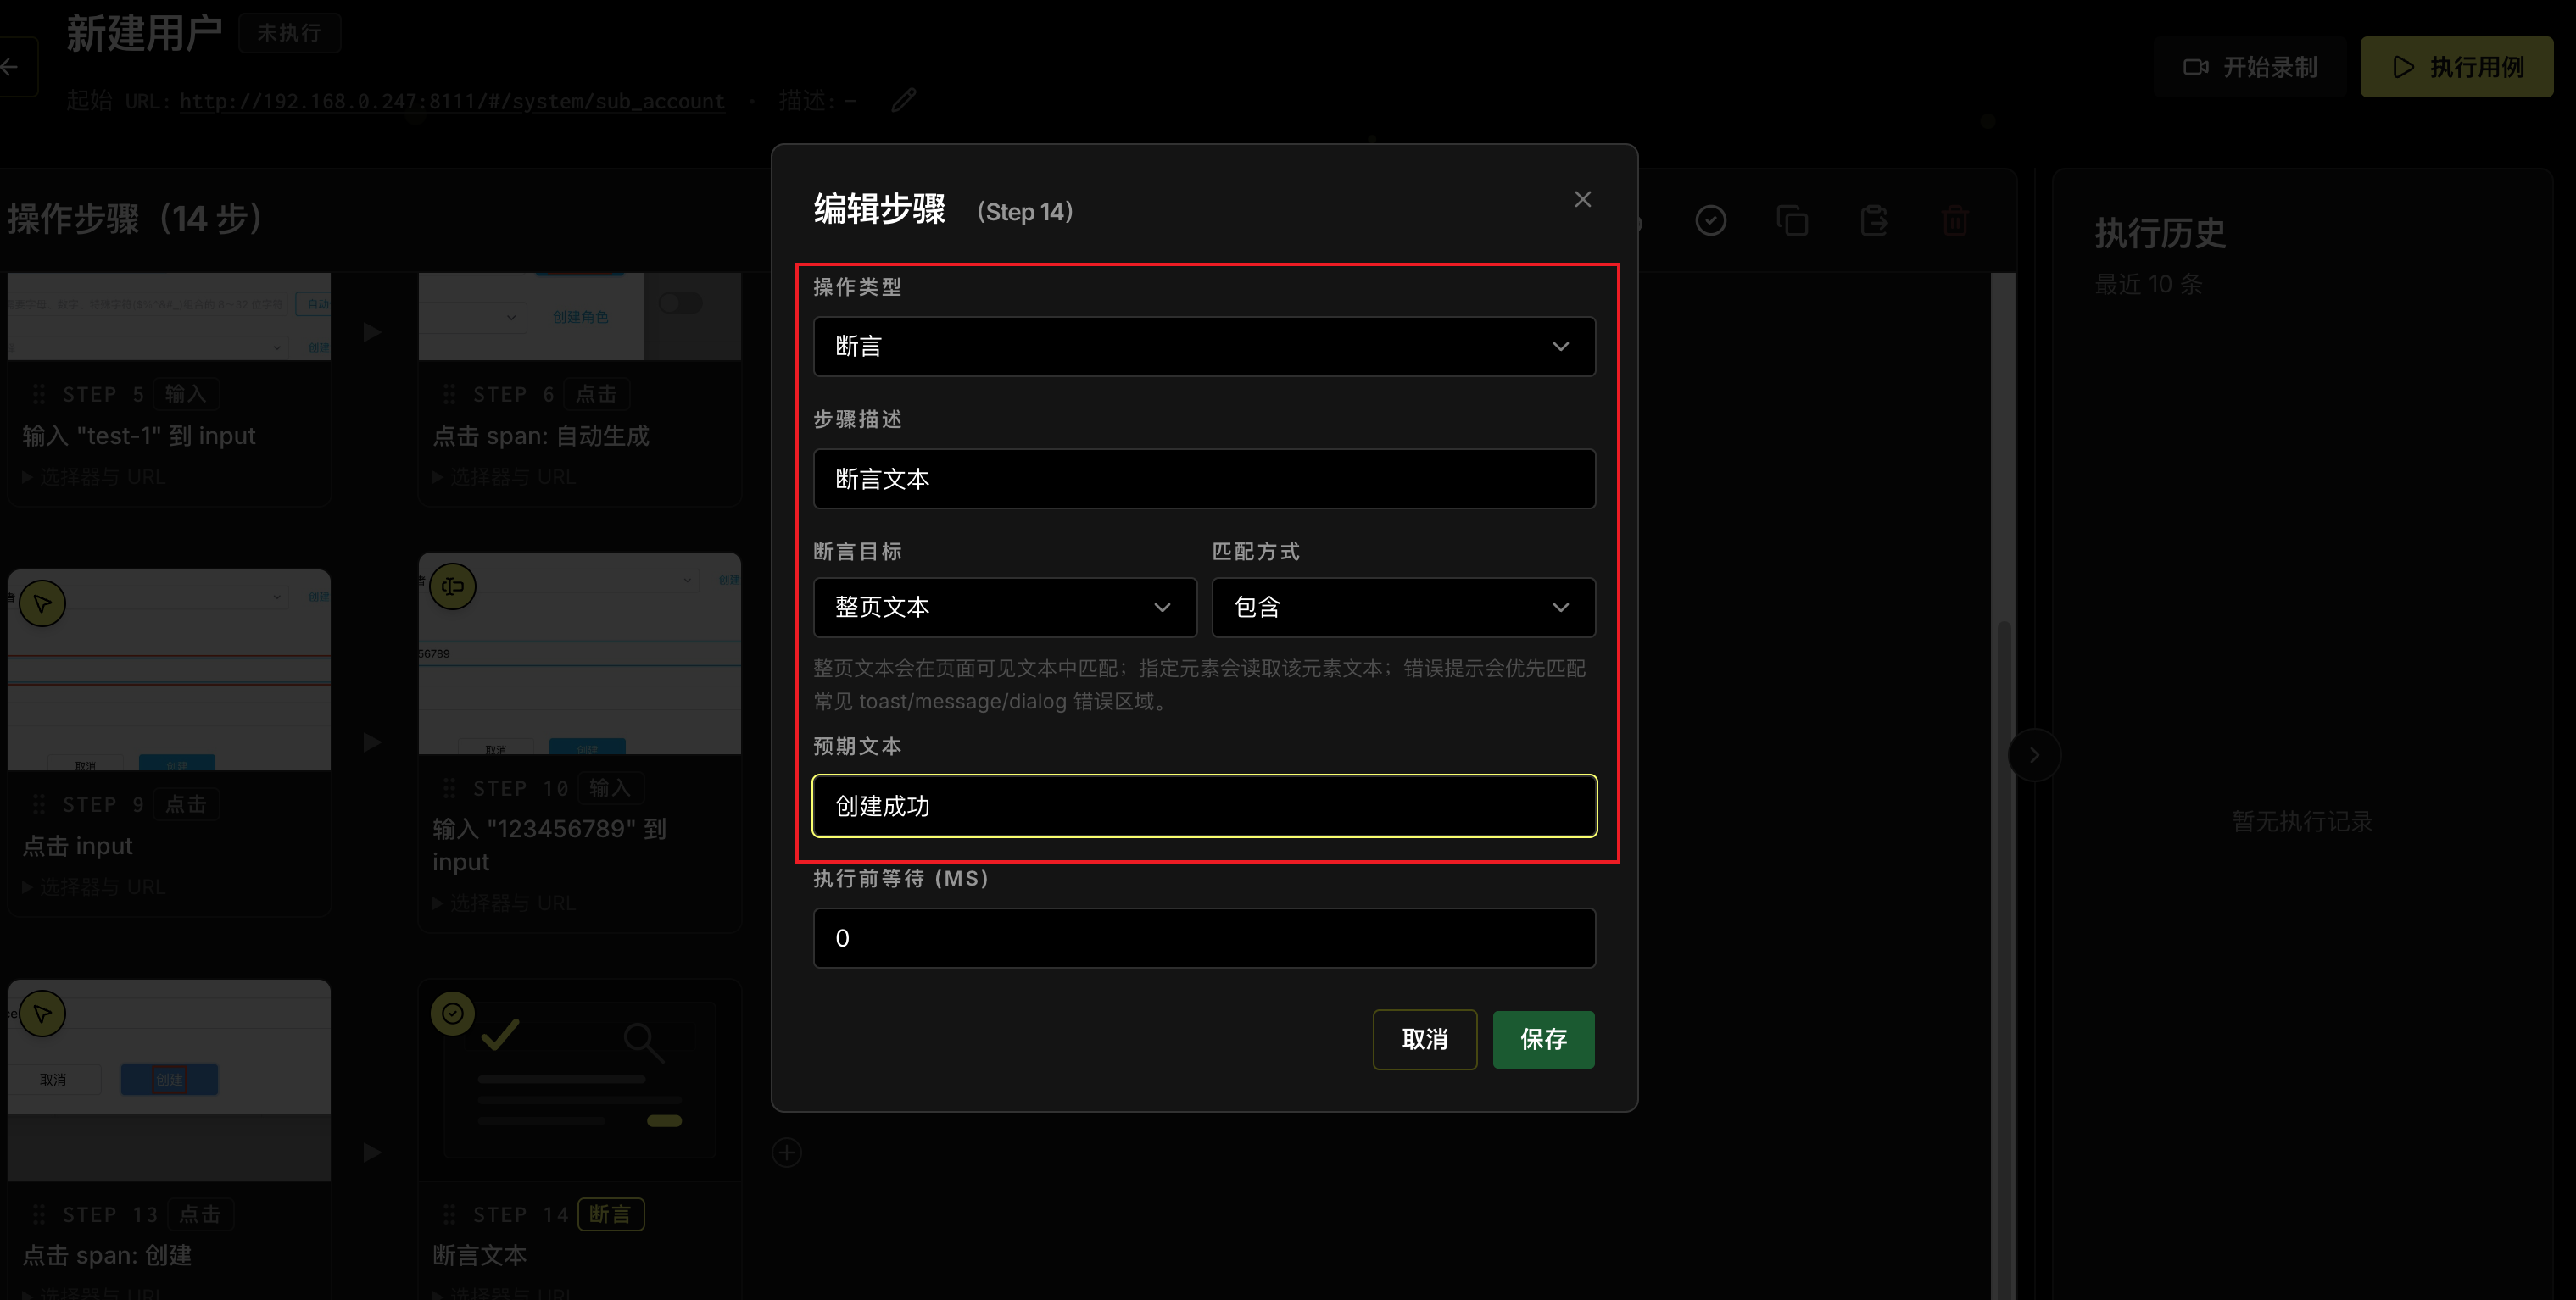Screen dimensions: 2576x1300
Task: Click step title 点击 span: 自动生成
Action: coord(541,436)
